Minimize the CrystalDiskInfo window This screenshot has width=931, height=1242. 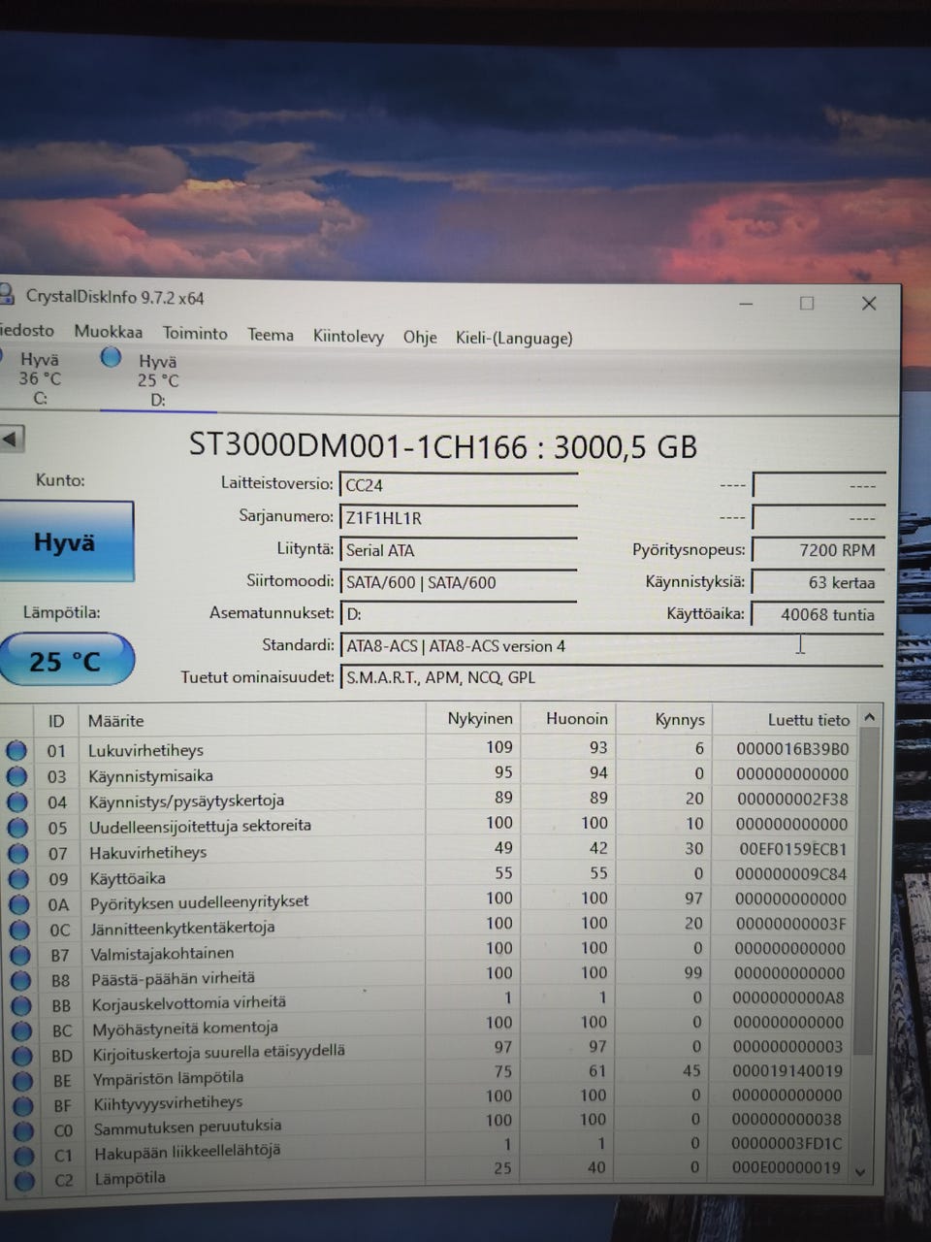(746, 304)
